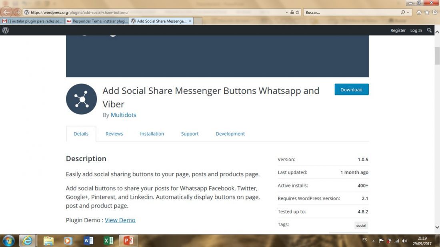Click the page scrollbar down arrow
The image size is (440, 247).
click(x=437, y=227)
